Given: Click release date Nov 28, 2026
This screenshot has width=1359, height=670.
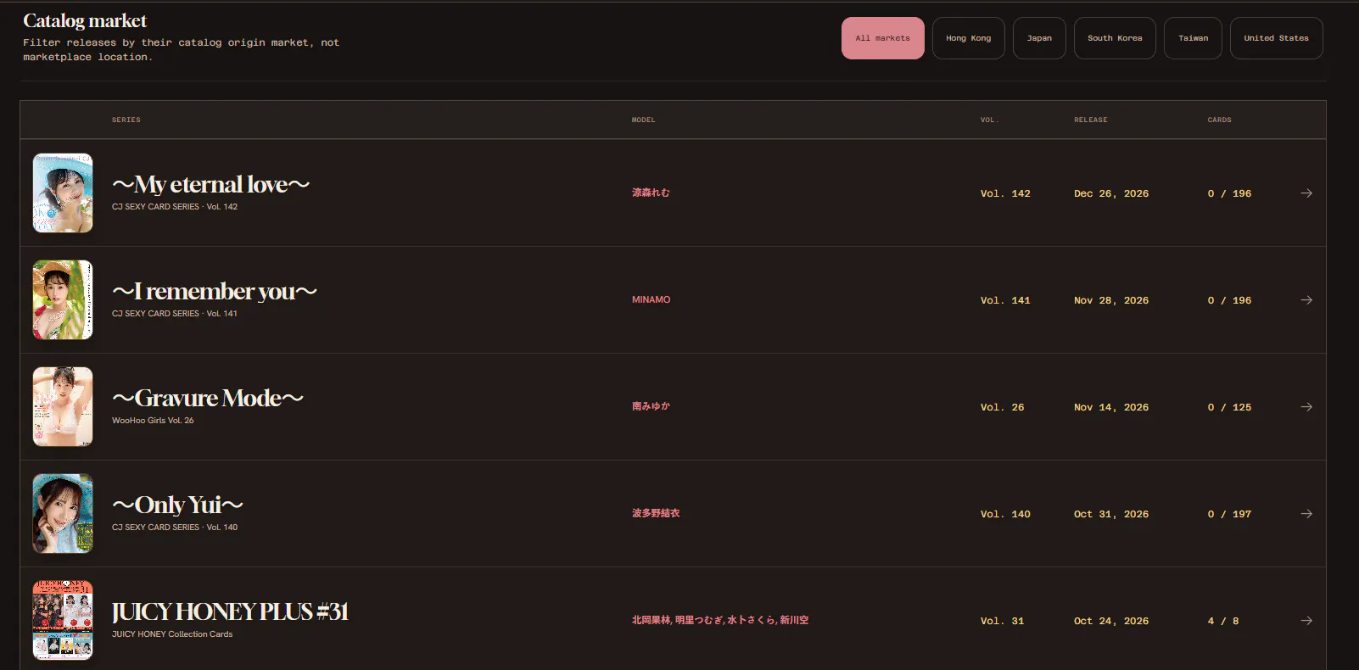Looking at the screenshot, I should pos(1111,300).
